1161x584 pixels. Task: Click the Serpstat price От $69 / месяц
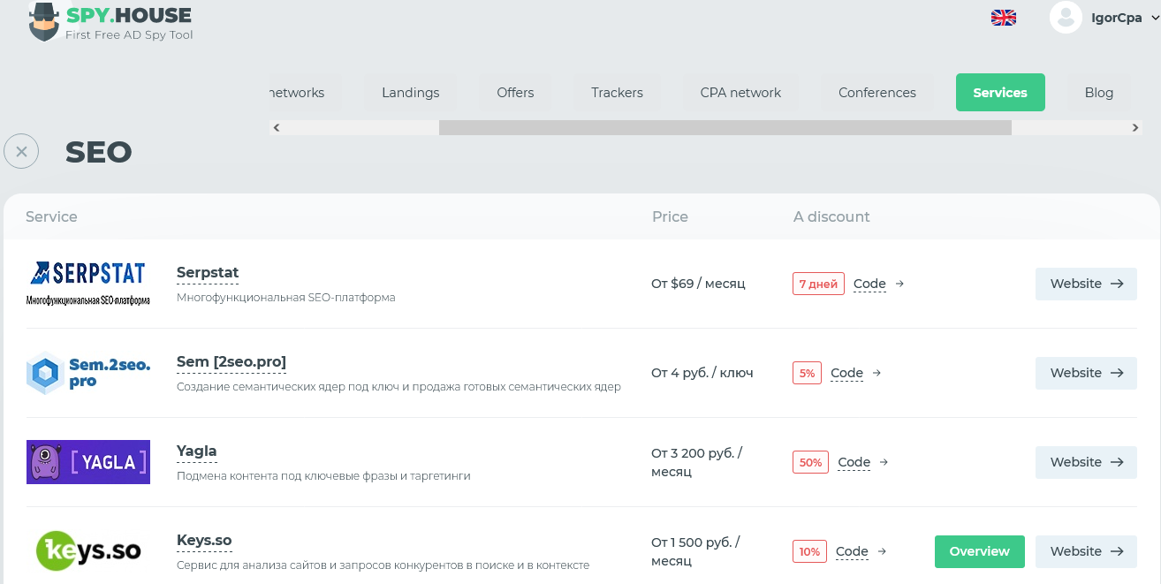click(x=698, y=284)
